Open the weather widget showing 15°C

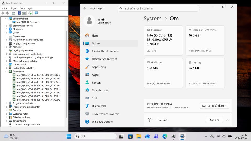click(x=11, y=136)
